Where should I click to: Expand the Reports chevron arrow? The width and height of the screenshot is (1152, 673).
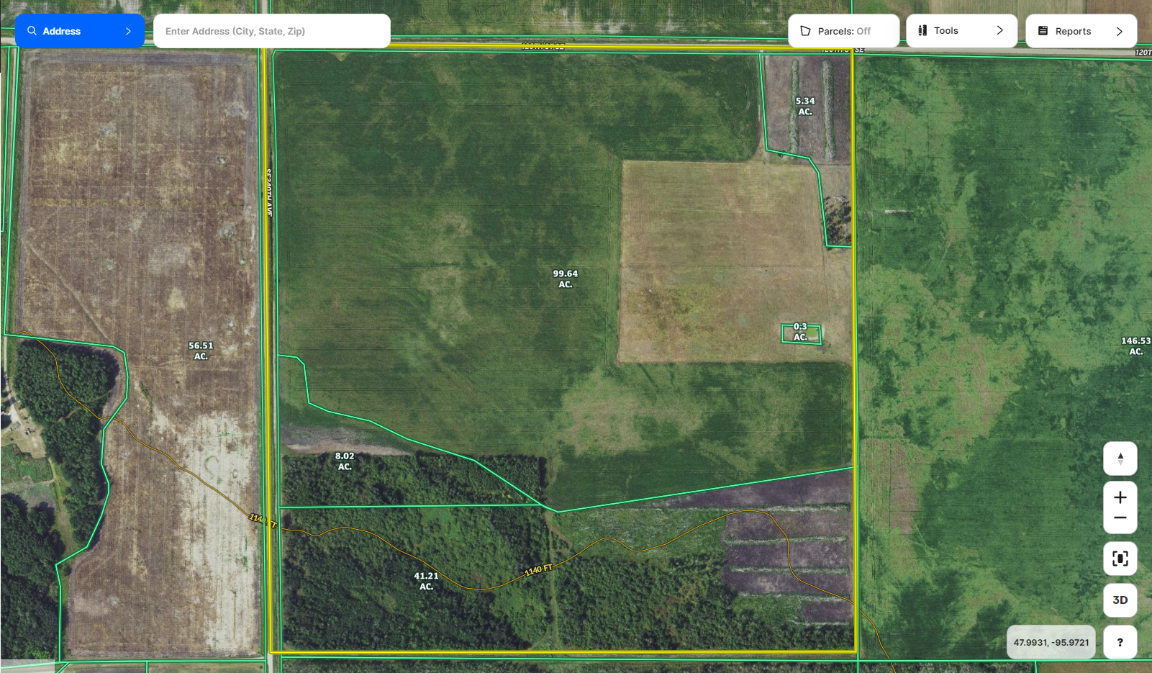click(1119, 31)
